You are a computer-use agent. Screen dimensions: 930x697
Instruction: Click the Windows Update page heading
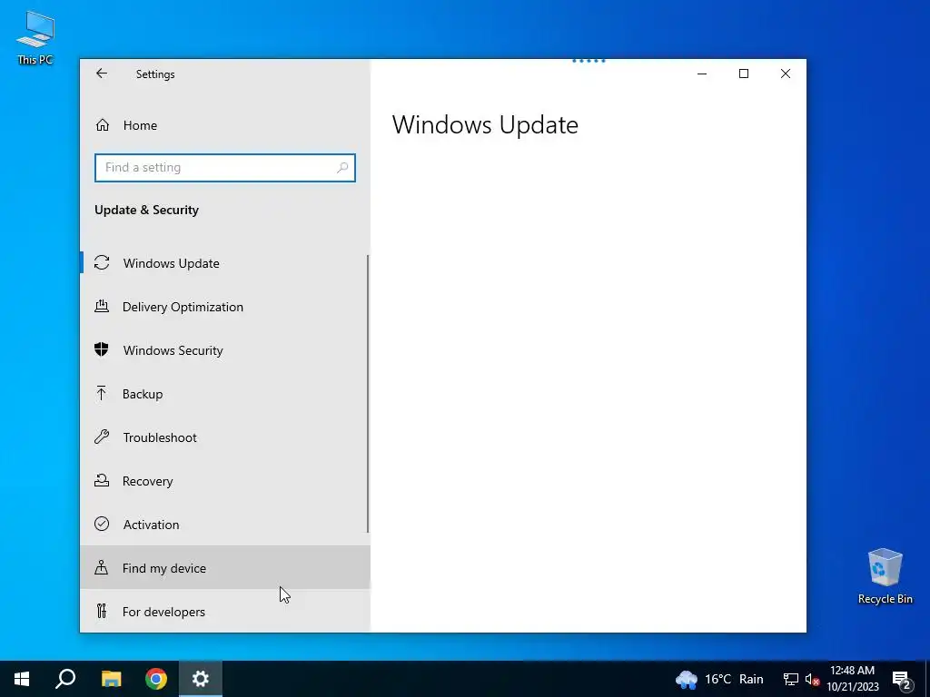pos(485,124)
